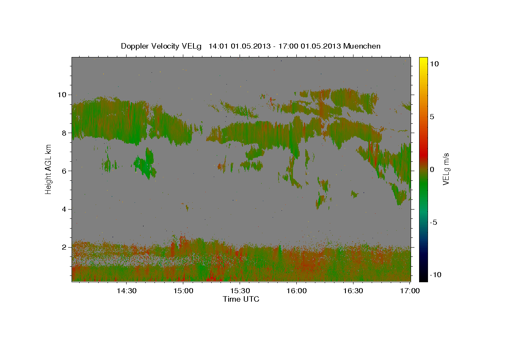Image resolution: width=508 pixels, height=338 pixels.
Task: Click the 16:30 time tick label
Action: click(353, 291)
